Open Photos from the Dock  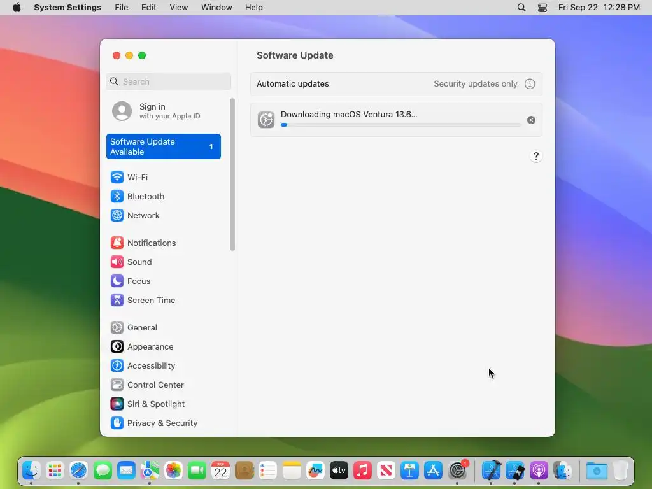coord(173,471)
